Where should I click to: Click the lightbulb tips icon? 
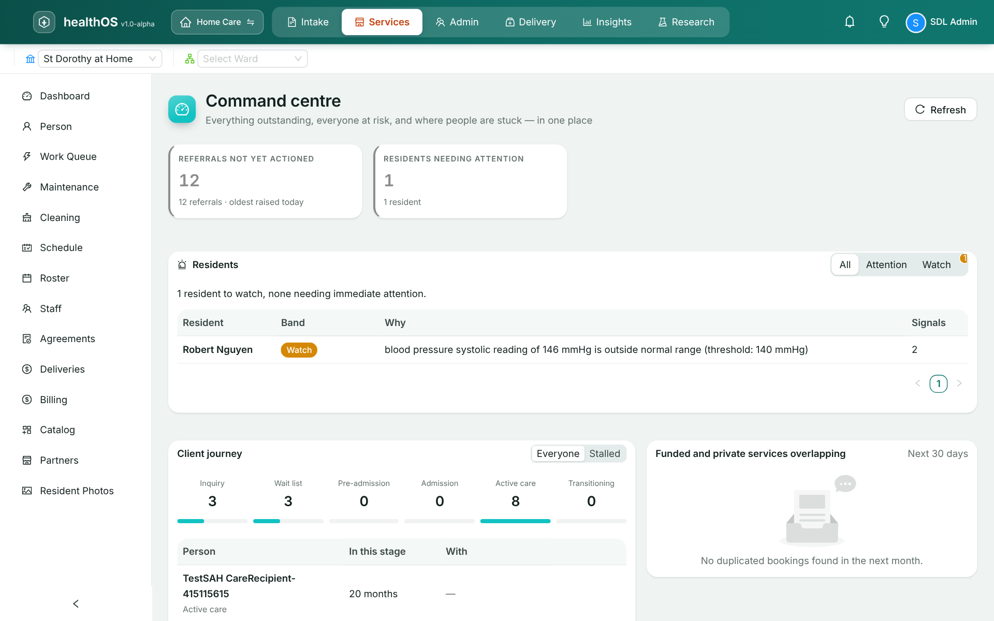884,22
